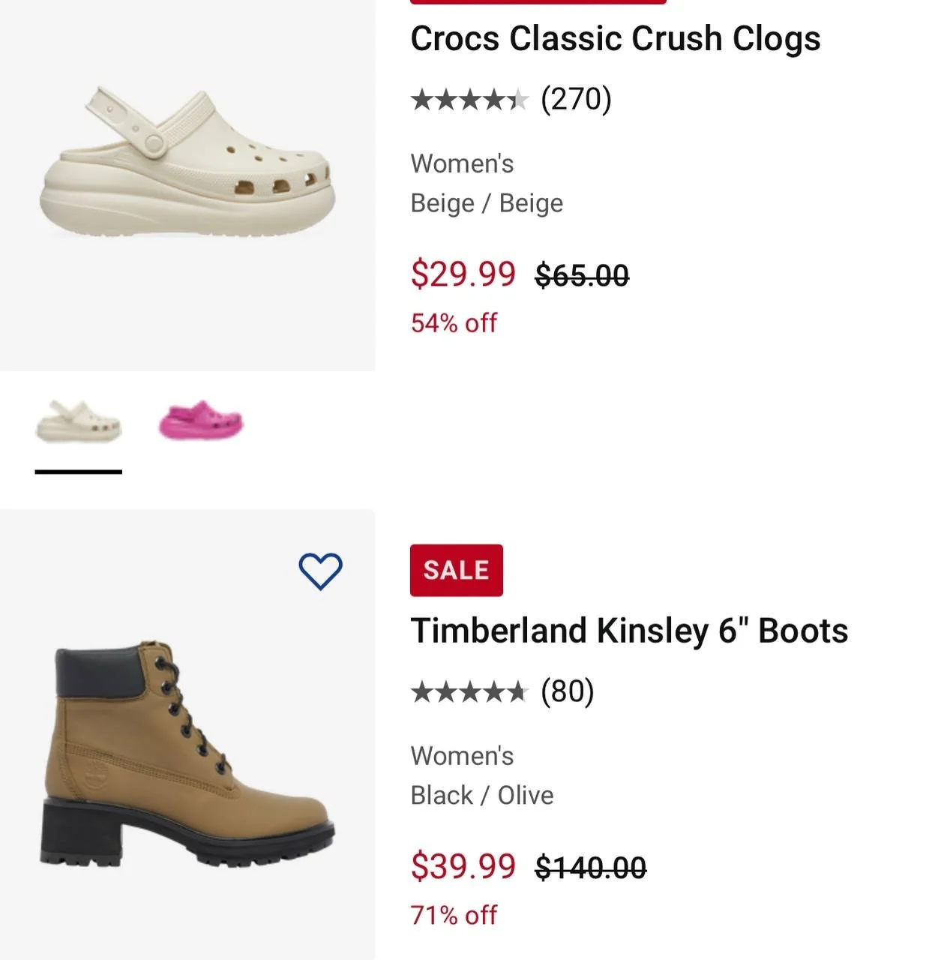The height and width of the screenshot is (960, 938).
Task: Click the Black / Olive color text
Action: (x=482, y=795)
